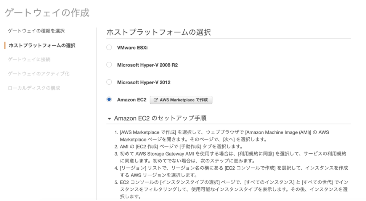Collapse the Amazon EC2 のセットアップ手順 triangle
The image size is (366, 201).
click(109, 119)
